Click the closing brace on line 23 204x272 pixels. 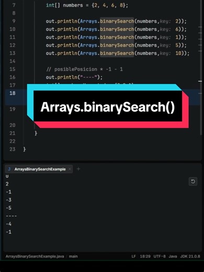click(x=25, y=149)
